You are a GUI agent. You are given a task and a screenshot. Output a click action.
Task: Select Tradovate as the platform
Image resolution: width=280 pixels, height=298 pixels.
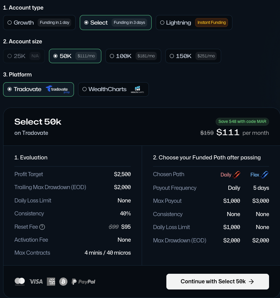click(x=38, y=89)
